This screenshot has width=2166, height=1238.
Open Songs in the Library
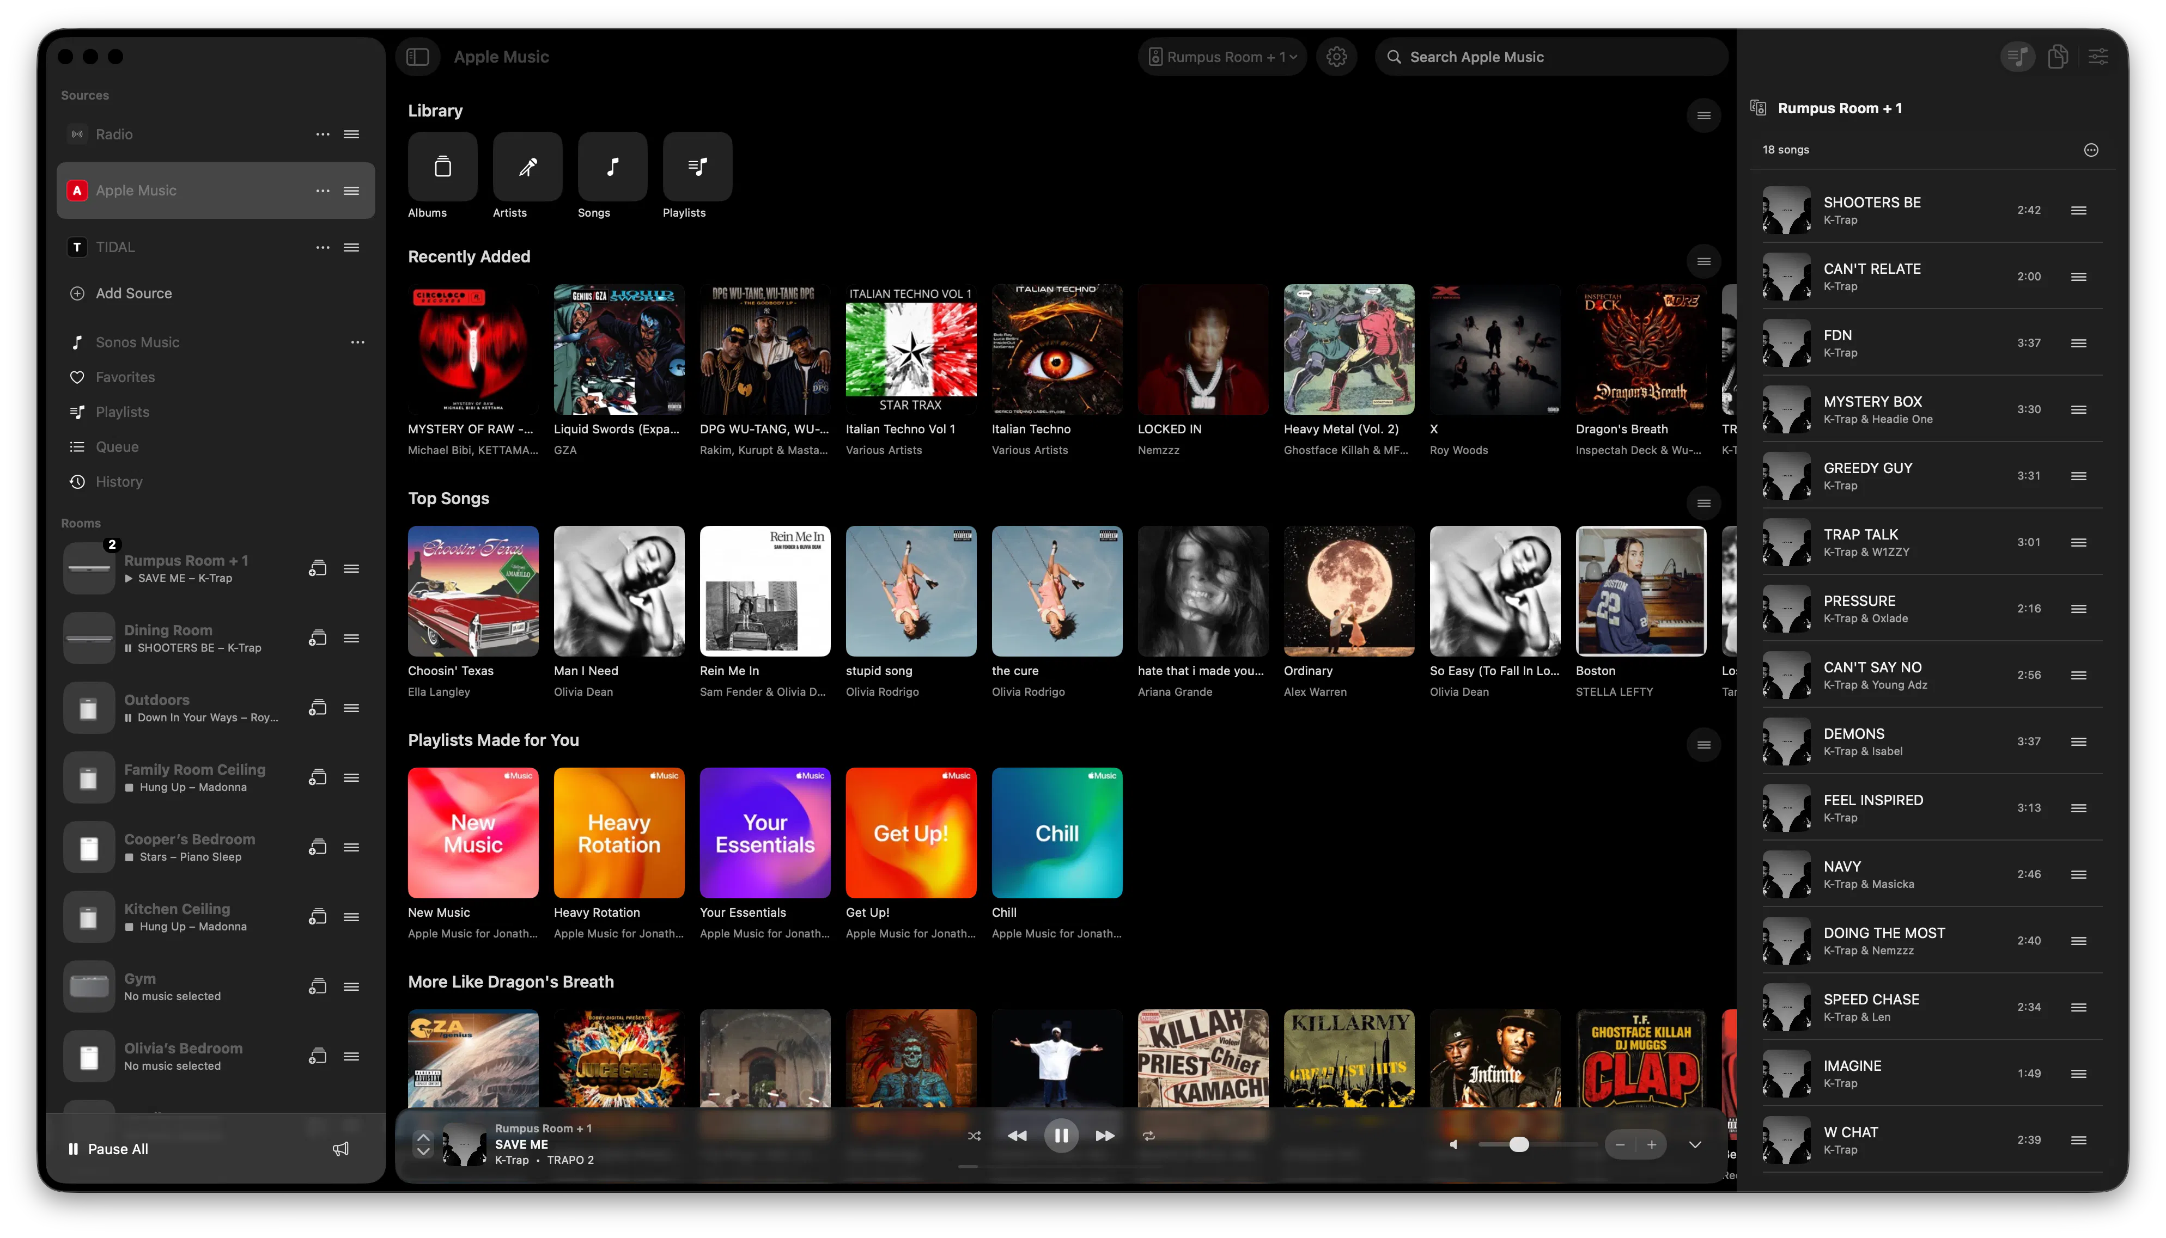[612, 167]
